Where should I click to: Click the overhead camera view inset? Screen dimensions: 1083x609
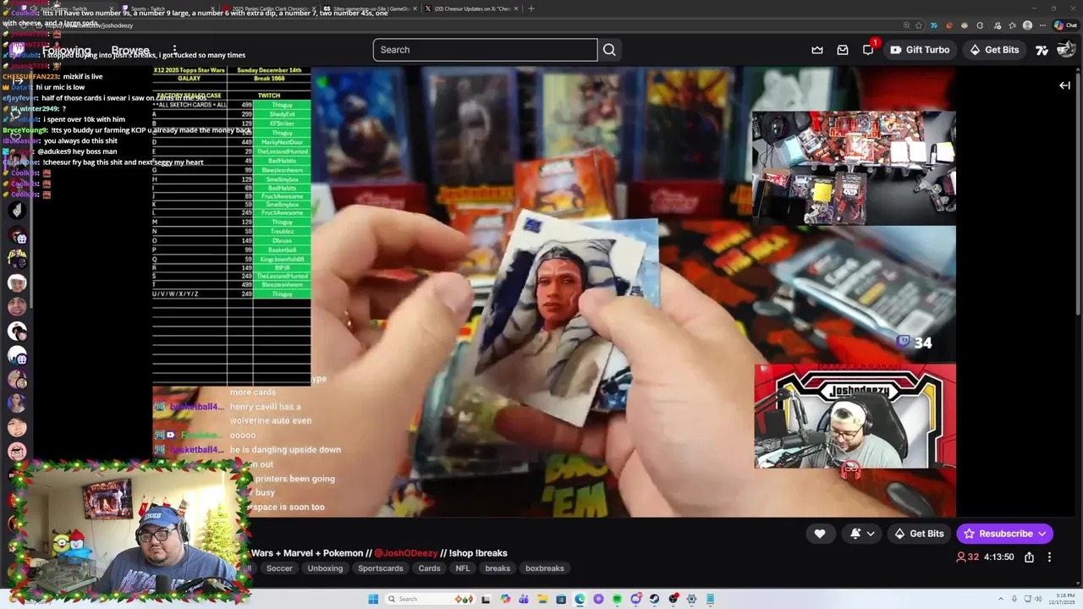pos(854,167)
